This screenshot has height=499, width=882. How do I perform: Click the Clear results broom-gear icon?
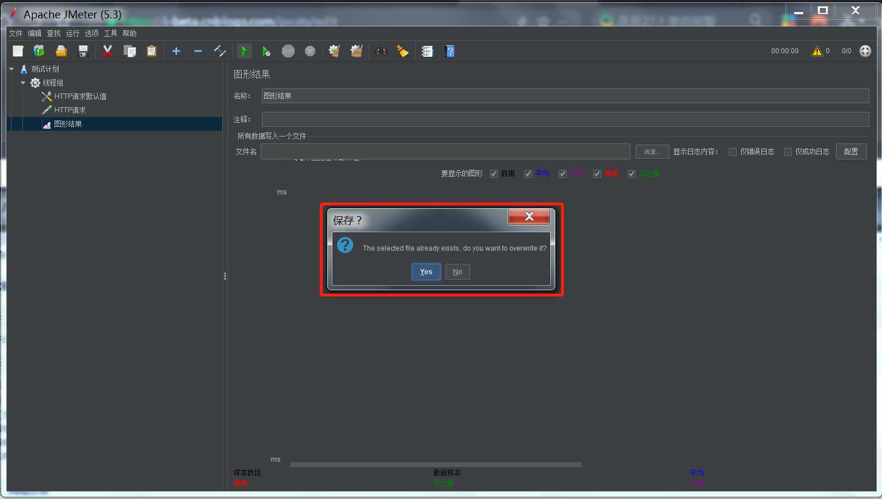(334, 51)
